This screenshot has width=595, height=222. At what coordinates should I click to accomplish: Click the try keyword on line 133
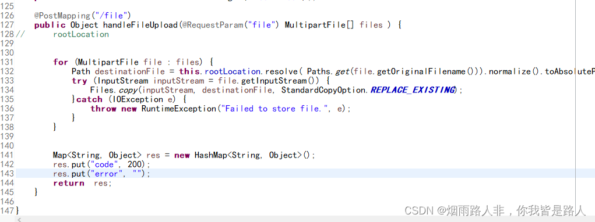tap(79, 81)
